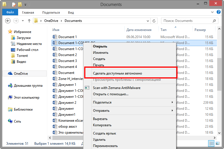Click the Word icon of Document 4

tap(55, 67)
